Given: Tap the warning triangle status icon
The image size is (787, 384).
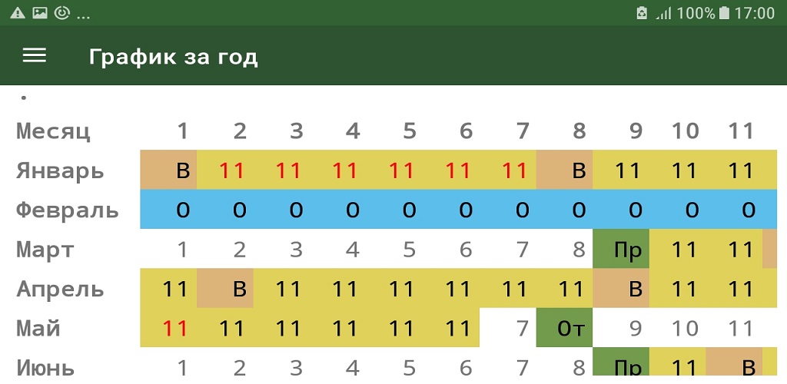Looking at the screenshot, I should point(18,13).
